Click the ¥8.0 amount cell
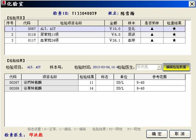Viewport: 196px width, 140px height. [x=114, y=35]
